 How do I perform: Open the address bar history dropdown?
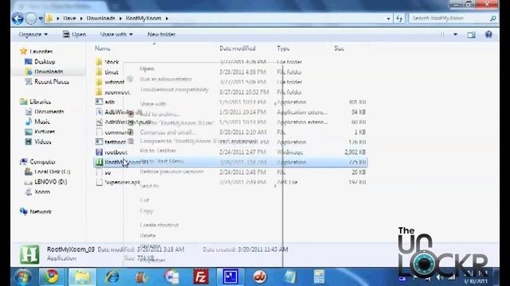pyautogui.click(x=388, y=18)
